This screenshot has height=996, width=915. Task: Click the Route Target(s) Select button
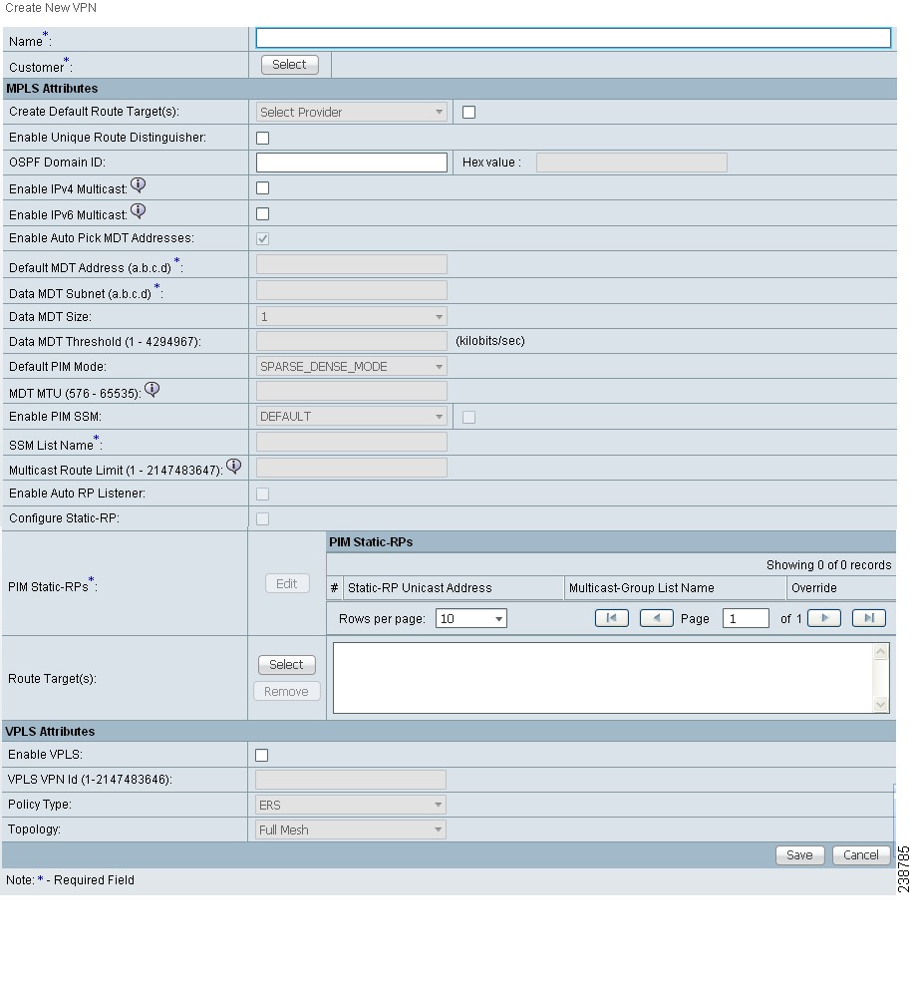286,664
